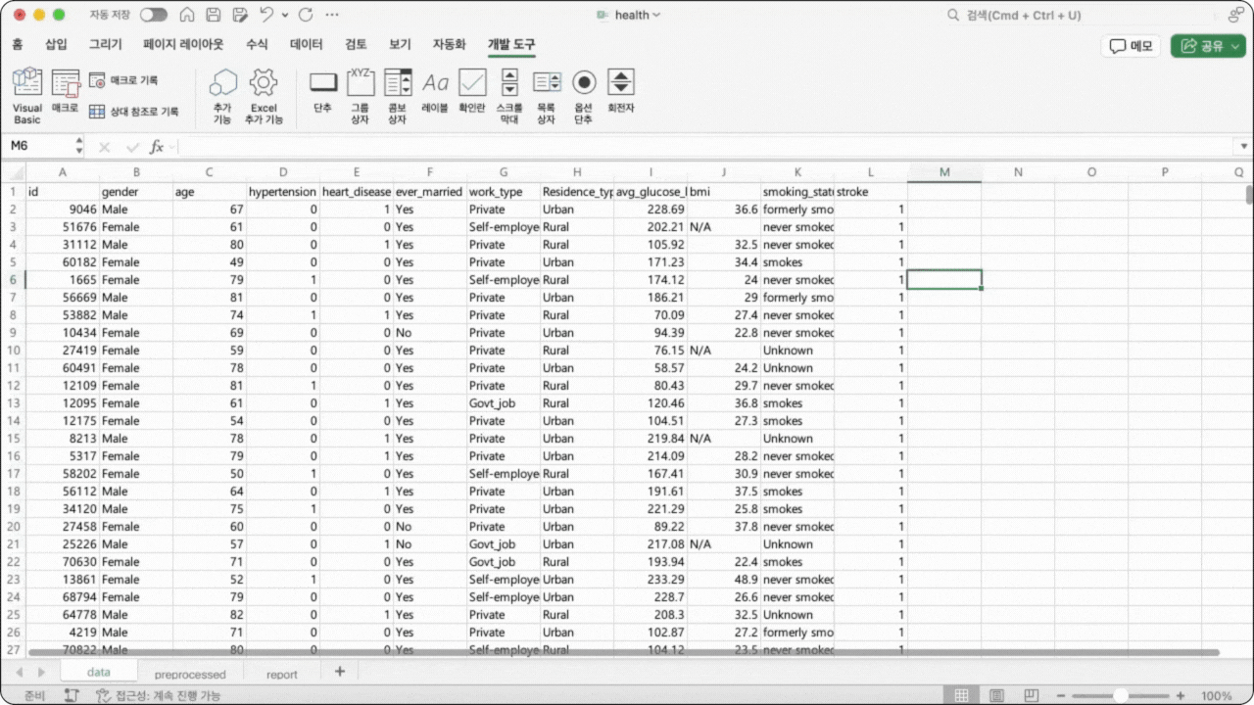Toggle the 자동 저장 (AutoSave) switch

(x=153, y=15)
